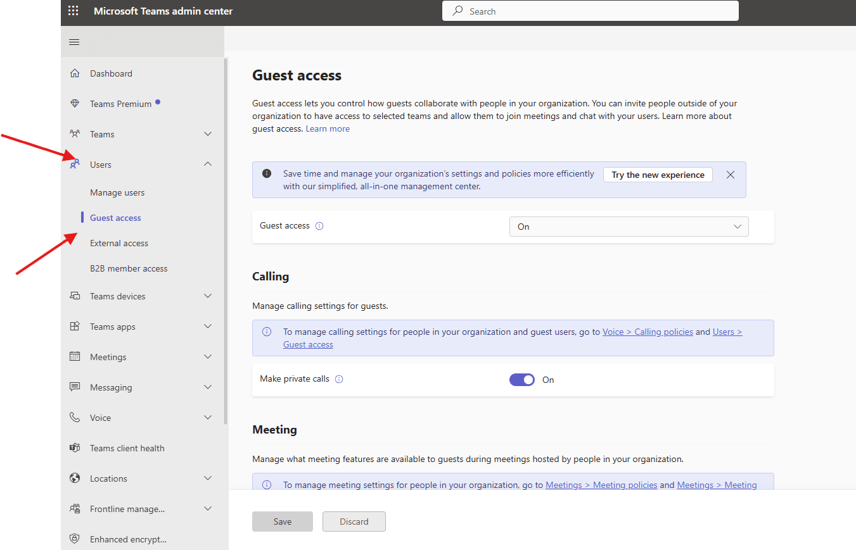Screen dimensions: 856x550
Task: Click inside the Search field
Action: (x=589, y=11)
